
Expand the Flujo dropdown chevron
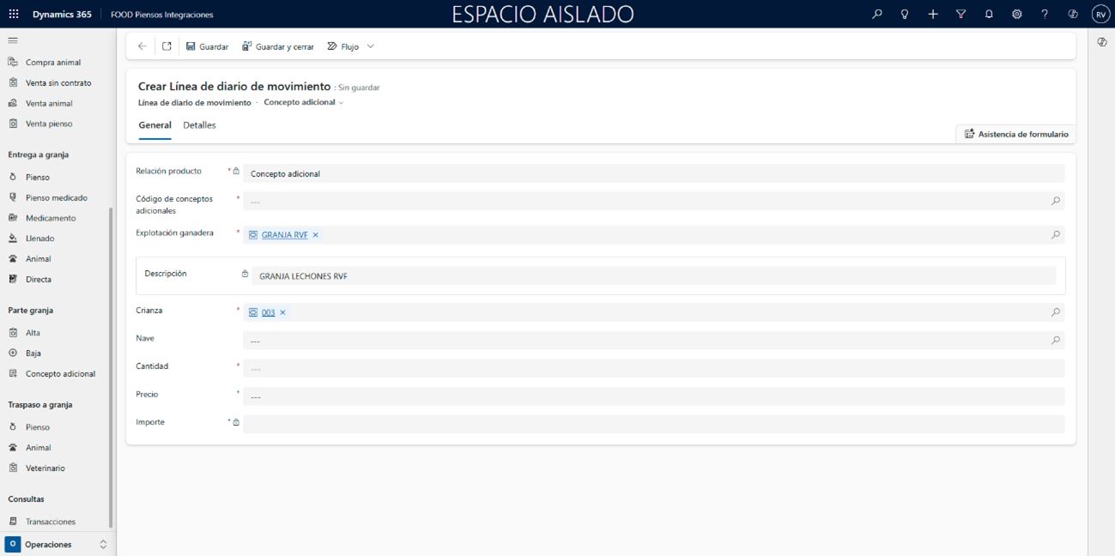(x=371, y=46)
